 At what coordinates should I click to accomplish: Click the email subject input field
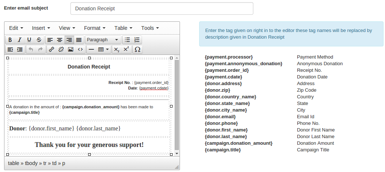(x=162, y=8)
